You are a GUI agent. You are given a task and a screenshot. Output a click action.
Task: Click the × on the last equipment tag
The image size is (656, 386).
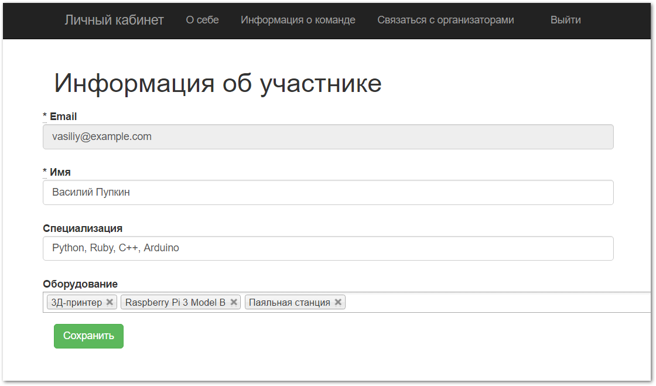tap(338, 302)
